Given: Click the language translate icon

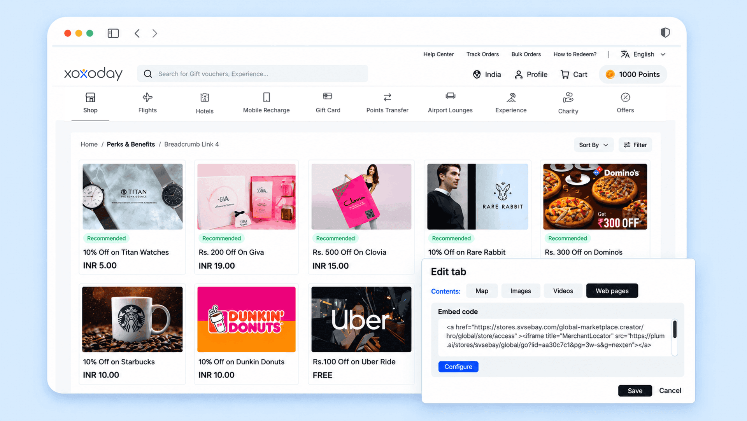Looking at the screenshot, I should coord(625,54).
